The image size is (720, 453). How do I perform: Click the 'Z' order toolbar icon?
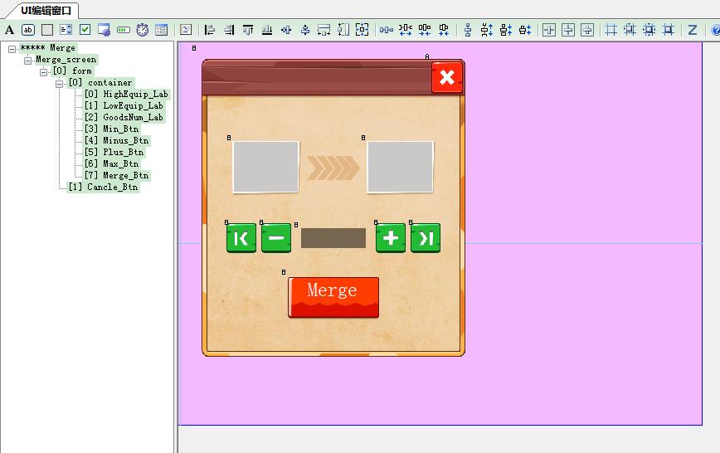(x=693, y=30)
